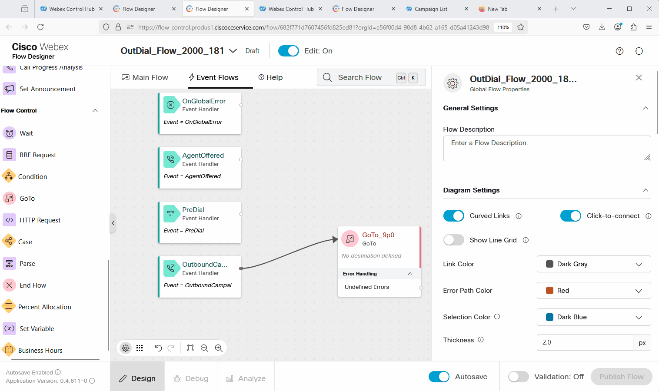The height and width of the screenshot is (391, 659).
Task: Turn off the Edit mode toggle
Action: point(288,51)
